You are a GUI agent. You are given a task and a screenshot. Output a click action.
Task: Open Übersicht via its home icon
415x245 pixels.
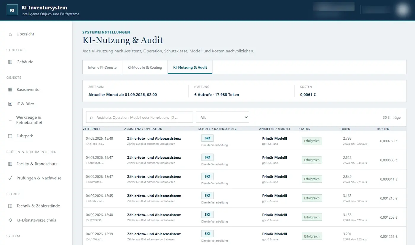(10, 34)
